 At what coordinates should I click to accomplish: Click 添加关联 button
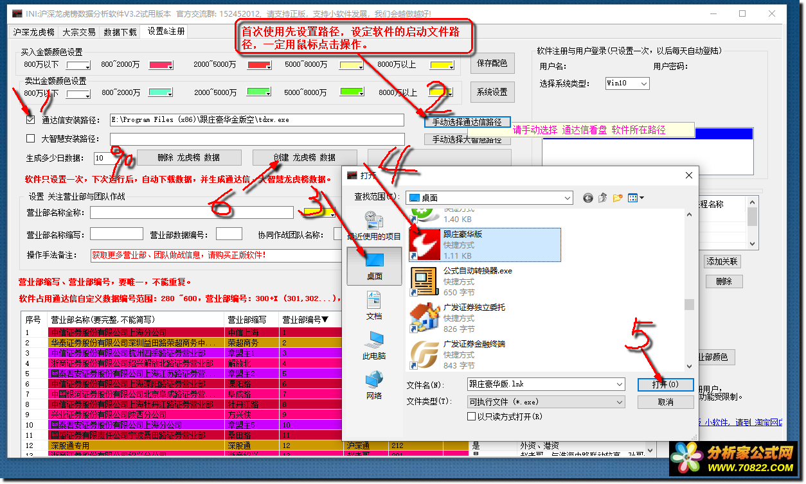pos(722,261)
